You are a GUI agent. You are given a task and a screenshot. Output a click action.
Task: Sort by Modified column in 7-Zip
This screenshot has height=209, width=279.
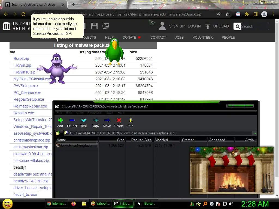[x=166, y=140]
